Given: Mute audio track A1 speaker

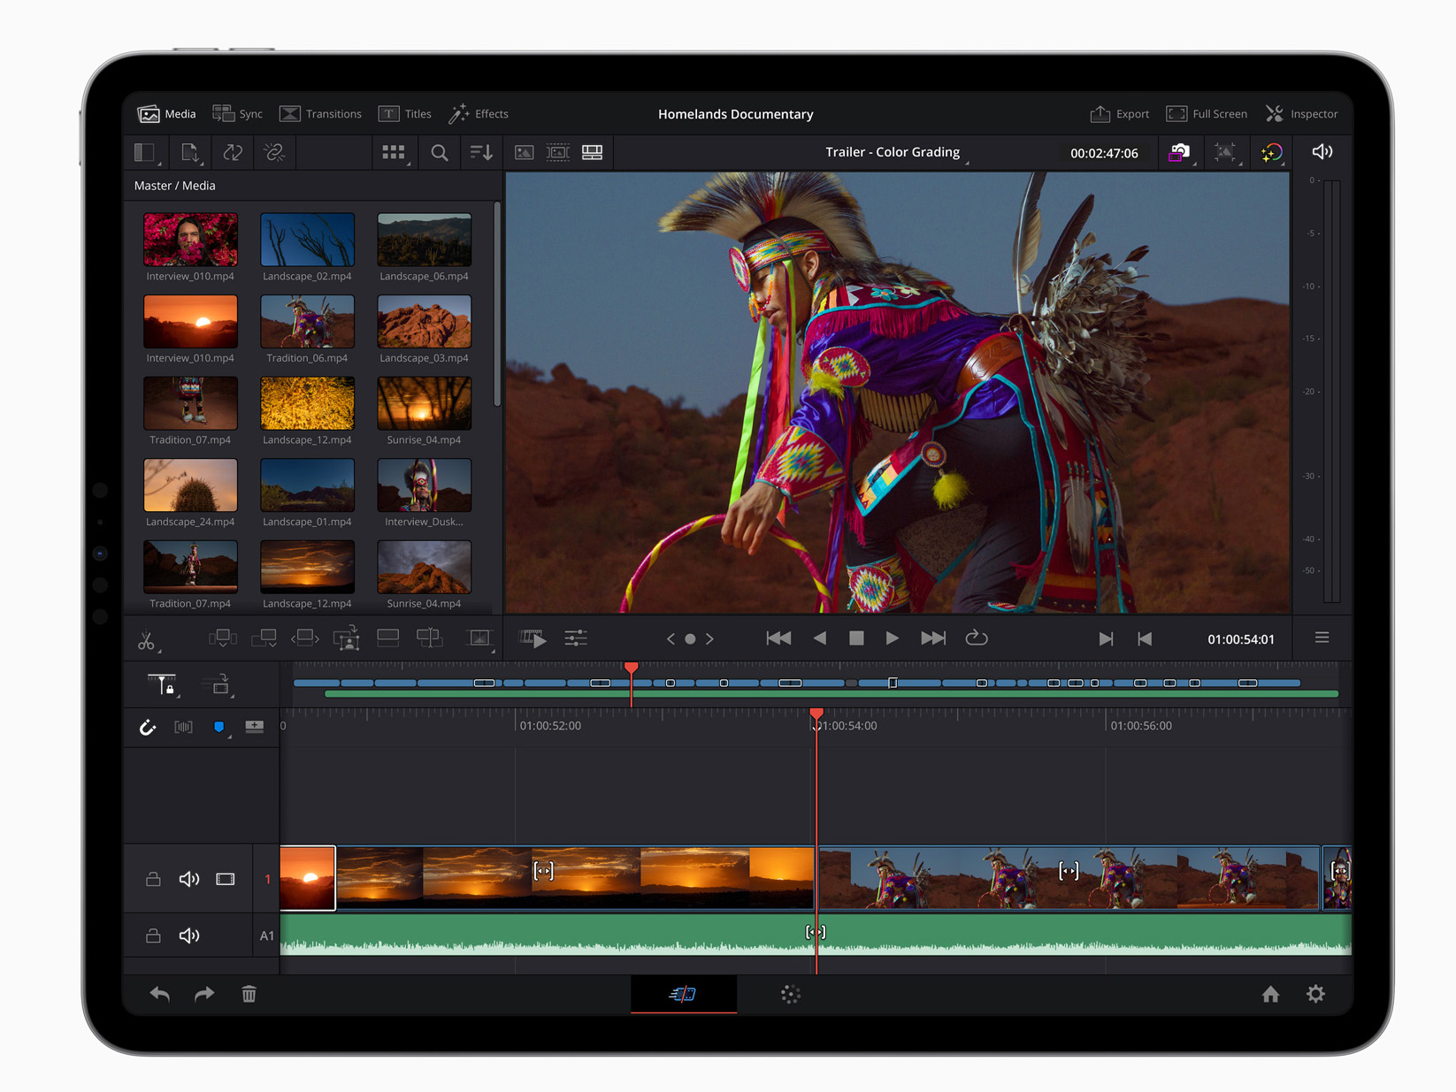Looking at the screenshot, I should [189, 935].
